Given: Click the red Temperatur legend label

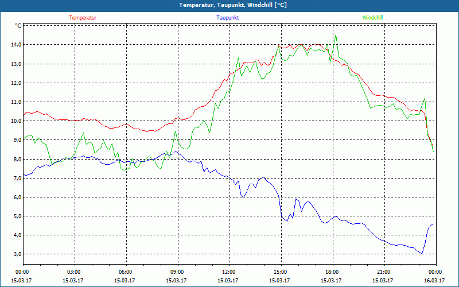Looking at the screenshot, I should click(x=83, y=18).
